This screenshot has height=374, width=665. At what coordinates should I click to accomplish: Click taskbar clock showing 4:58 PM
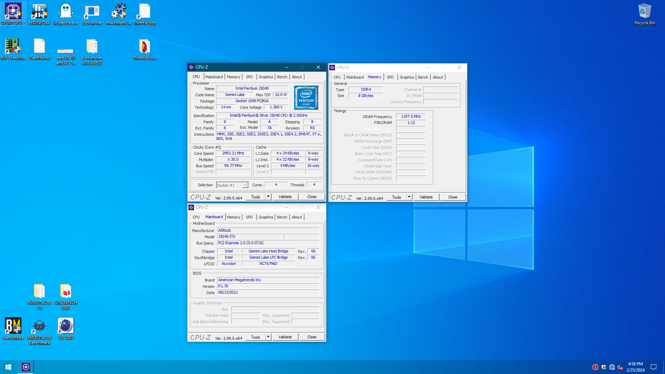[x=635, y=367]
